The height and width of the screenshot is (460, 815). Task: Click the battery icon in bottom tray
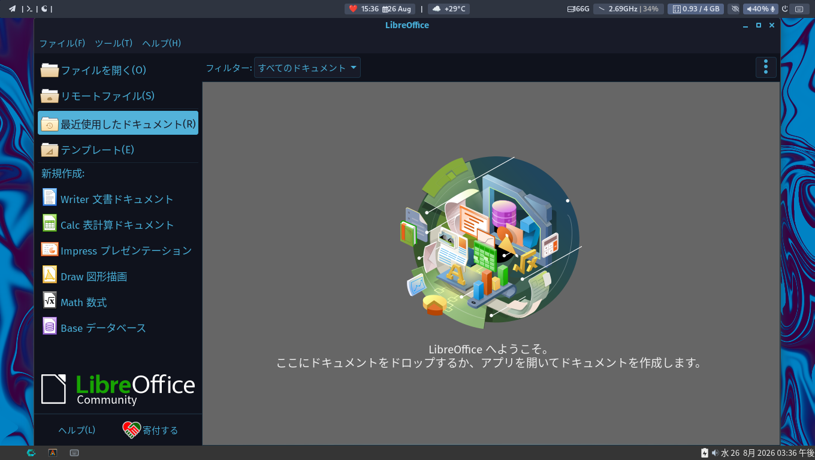click(705, 453)
